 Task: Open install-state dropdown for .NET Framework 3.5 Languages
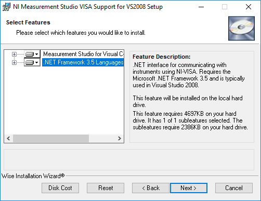36,62
